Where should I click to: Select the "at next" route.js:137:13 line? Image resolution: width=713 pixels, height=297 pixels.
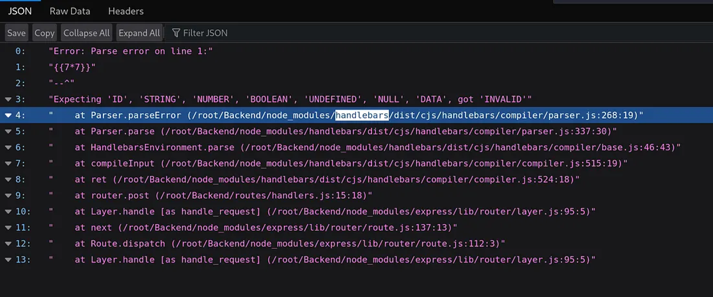click(253, 228)
